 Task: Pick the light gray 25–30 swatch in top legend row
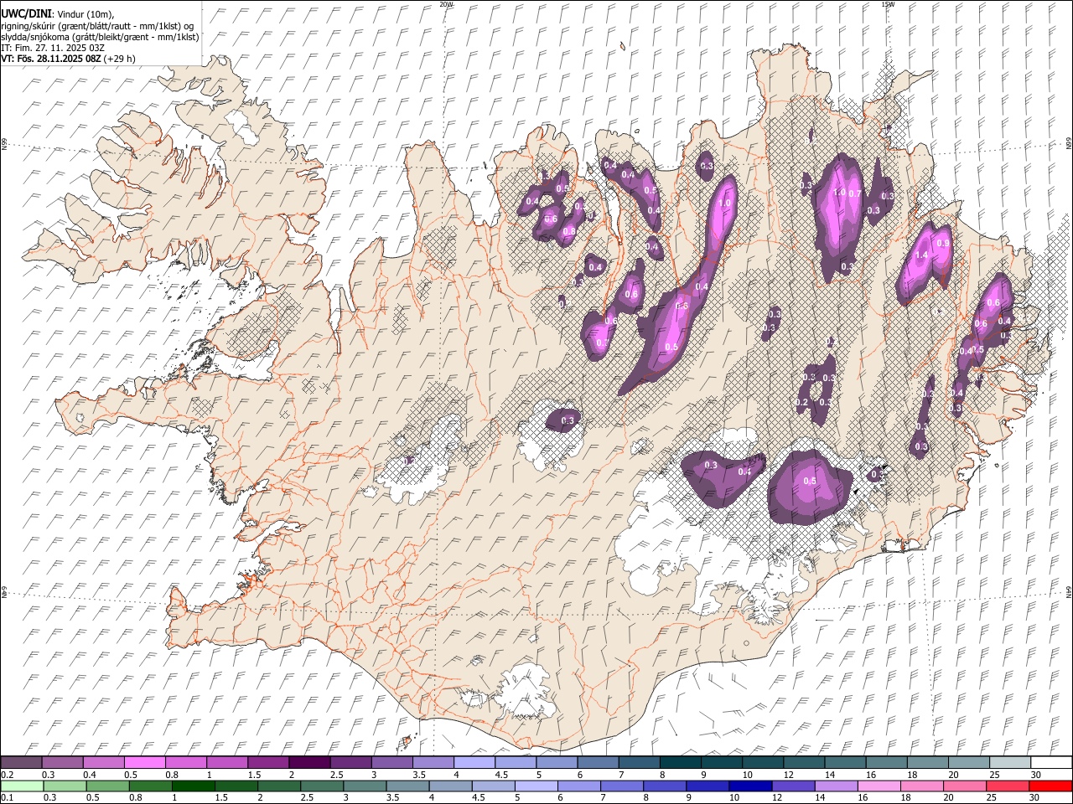1009,763
